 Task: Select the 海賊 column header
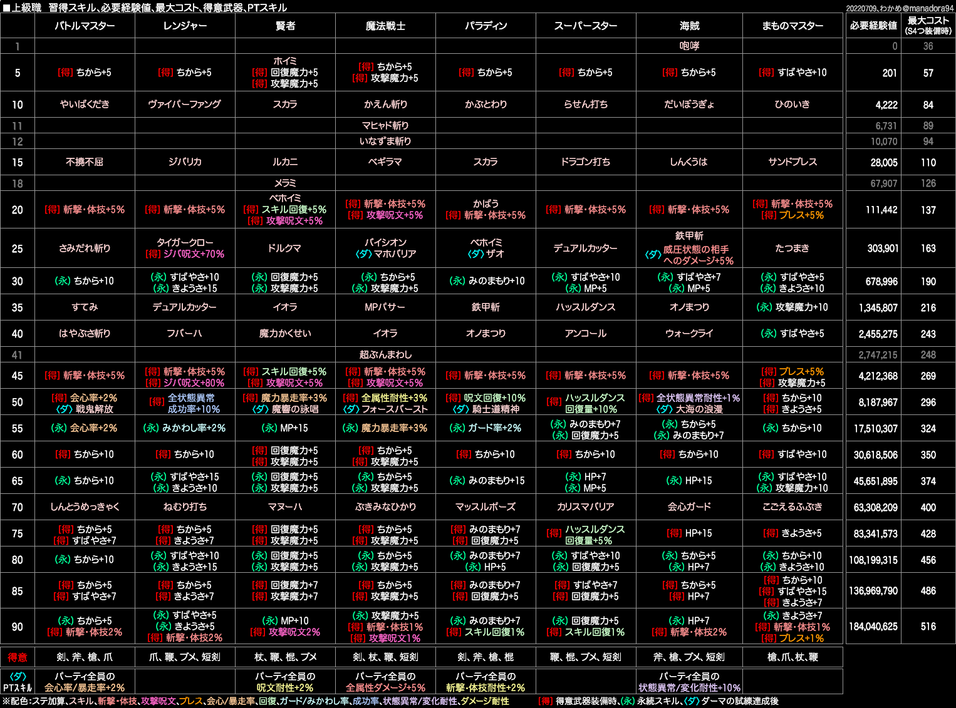689,26
